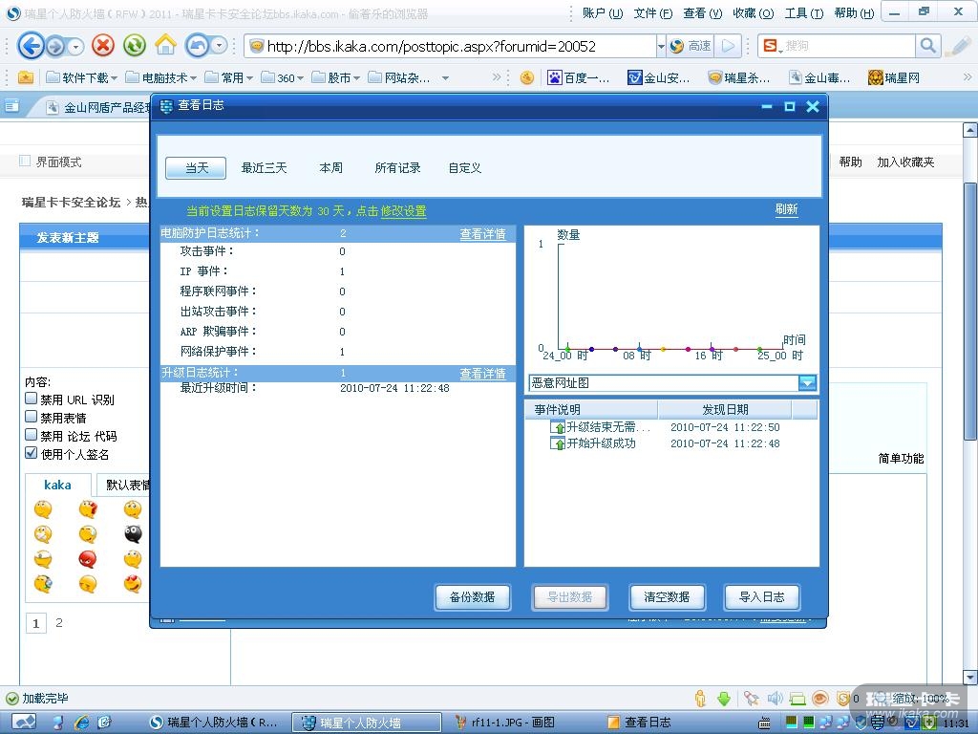Click the 导入日志 button
Viewport: 978px width, 734px height.
click(x=761, y=597)
